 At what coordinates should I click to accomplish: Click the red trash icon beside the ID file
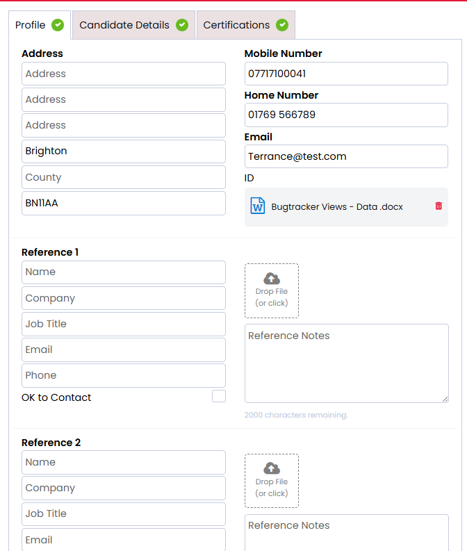click(439, 206)
